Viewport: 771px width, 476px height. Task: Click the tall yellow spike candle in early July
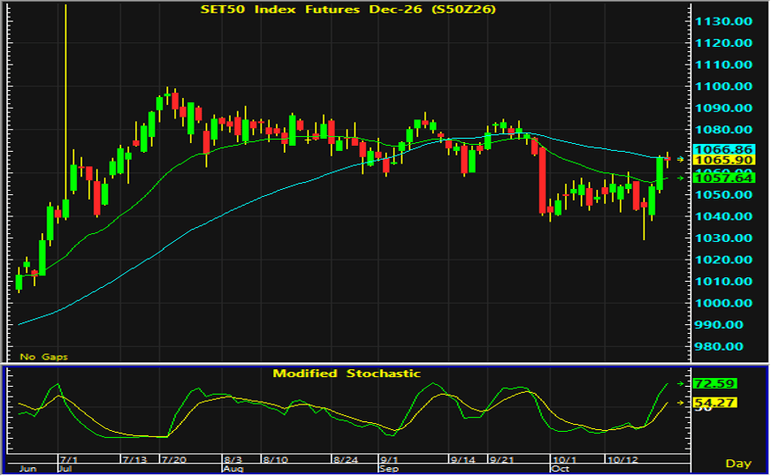(66, 110)
